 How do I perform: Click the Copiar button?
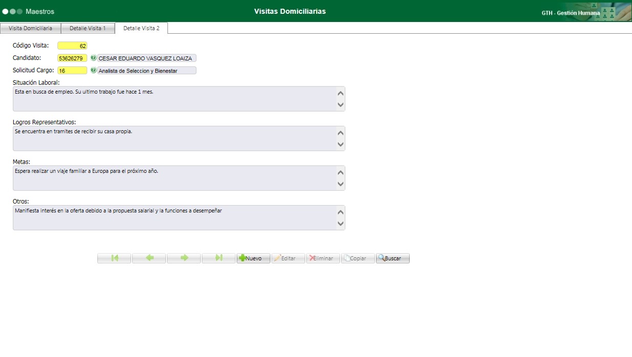[358, 258]
